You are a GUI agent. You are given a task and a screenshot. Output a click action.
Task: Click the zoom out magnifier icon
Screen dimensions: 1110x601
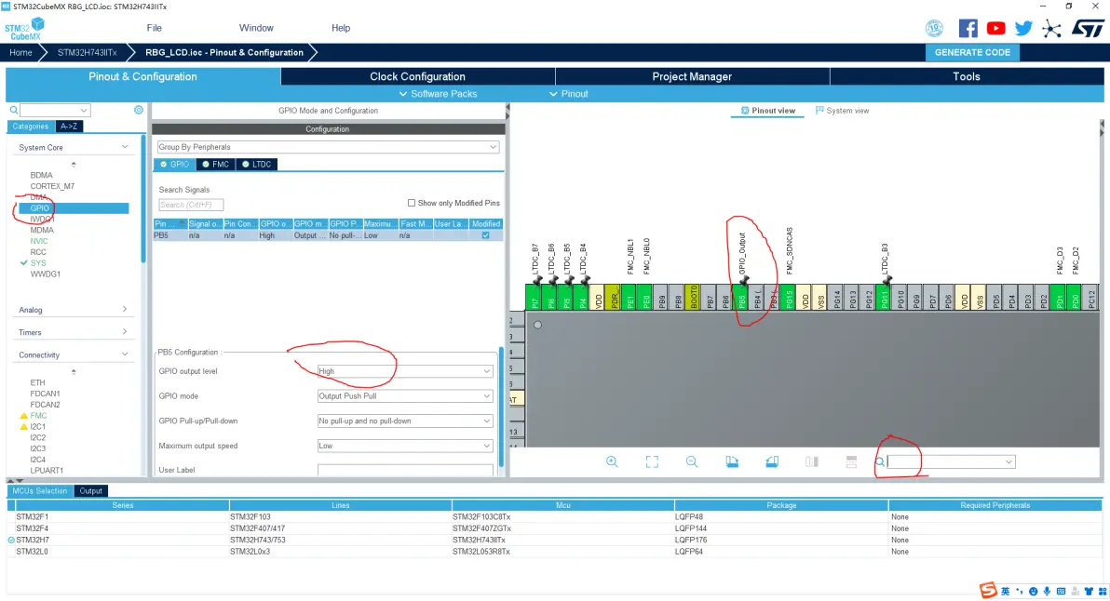click(x=692, y=461)
